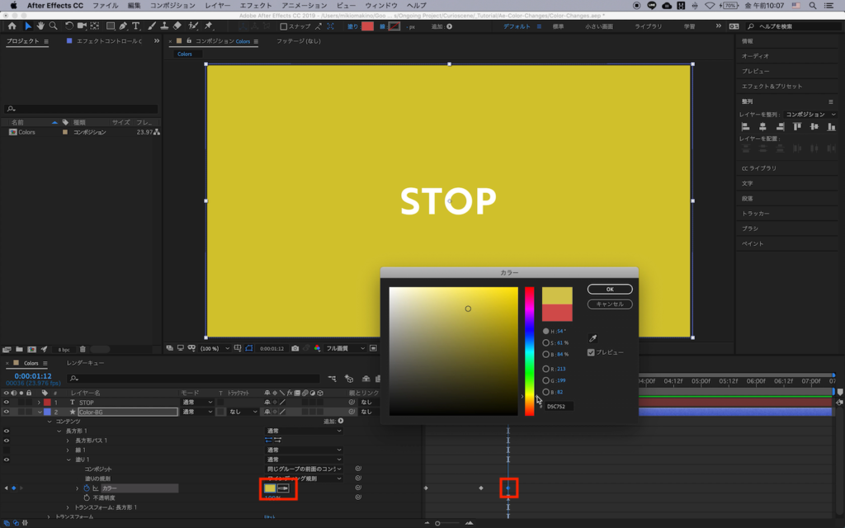Viewport: 845px width, 528px height.
Task: Click the graph editor icon beside カラー property
Action: [96, 488]
